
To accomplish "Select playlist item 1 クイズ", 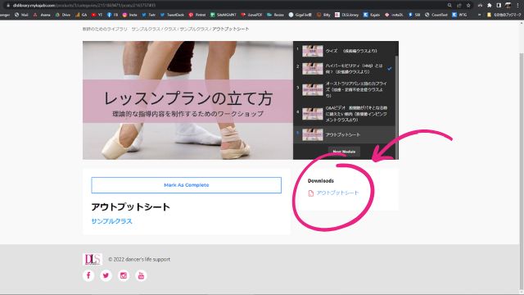I will click(x=344, y=51).
